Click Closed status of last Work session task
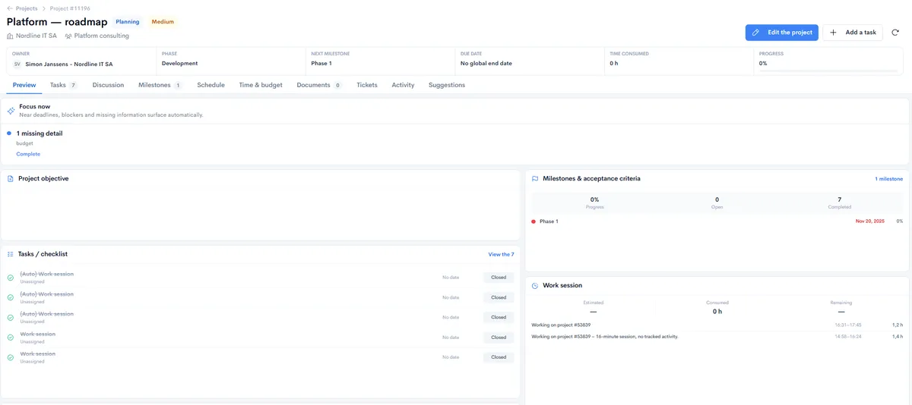Image resolution: width=912 pixels, height=405 pixels. click(x=499, y=357)
